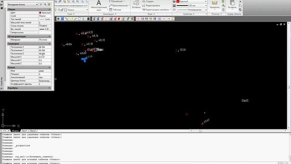Click the 'Масштаб типа линий' value field
291x164 pixels.
45,22
